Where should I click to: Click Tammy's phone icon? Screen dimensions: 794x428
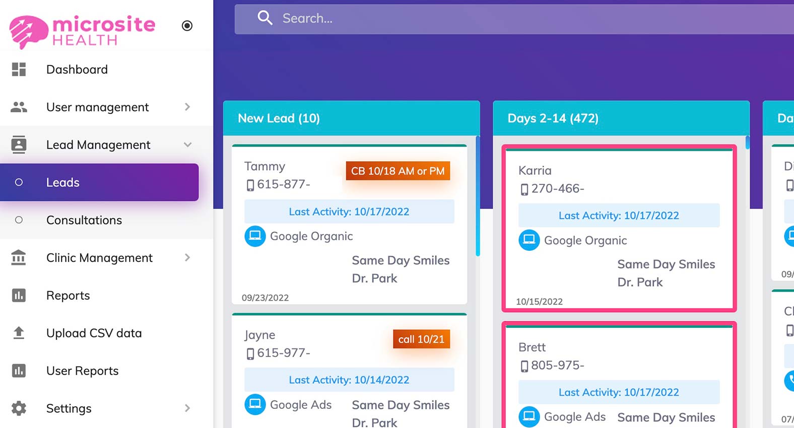pos(250,185)
